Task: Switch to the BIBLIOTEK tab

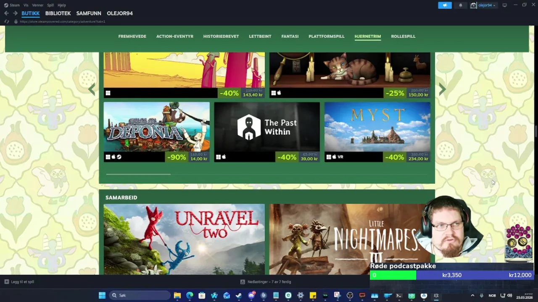Action: click(58, 13)
